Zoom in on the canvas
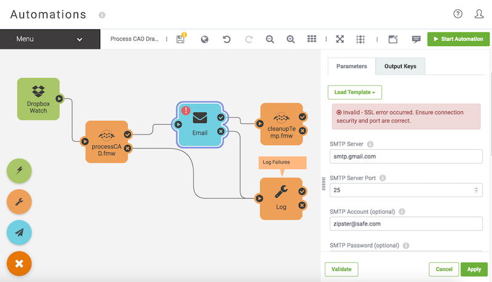 coord(290,39)
